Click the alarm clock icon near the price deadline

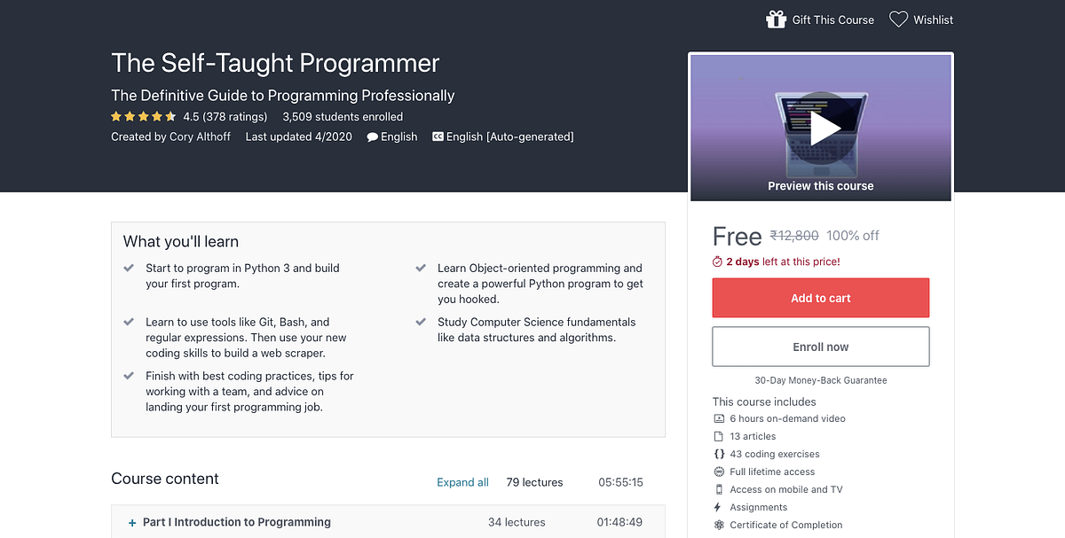coord(716,261)
